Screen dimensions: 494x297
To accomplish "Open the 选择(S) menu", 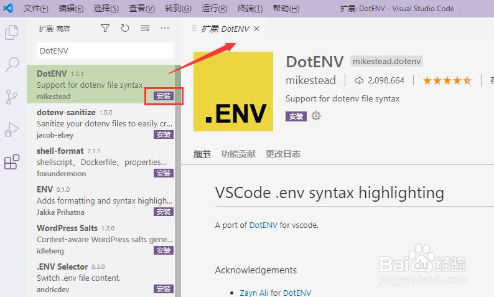I will 106,8.
